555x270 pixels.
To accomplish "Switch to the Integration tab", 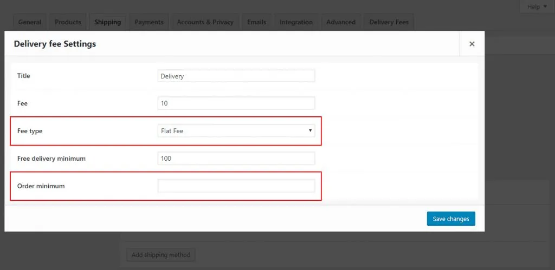I will (x=296, y=22).
